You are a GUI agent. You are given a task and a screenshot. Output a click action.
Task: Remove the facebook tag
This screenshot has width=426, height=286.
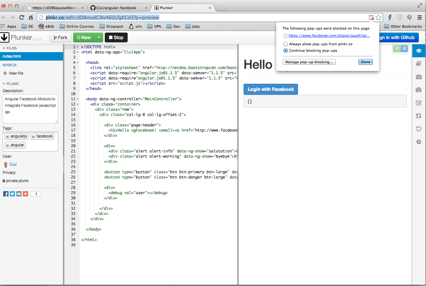[x=33, y=136]
